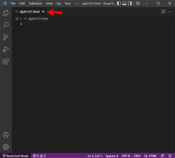Select encoding via UTF-8 status entry
Screen dimensions: 175x158
(x=126, y=156)
